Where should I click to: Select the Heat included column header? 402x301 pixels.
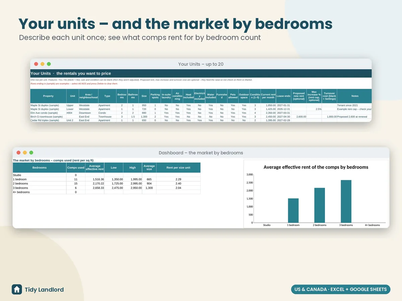click(188, 96)
